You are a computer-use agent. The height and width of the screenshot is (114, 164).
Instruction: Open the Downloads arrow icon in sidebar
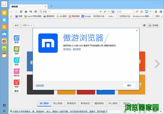[4, 20]
